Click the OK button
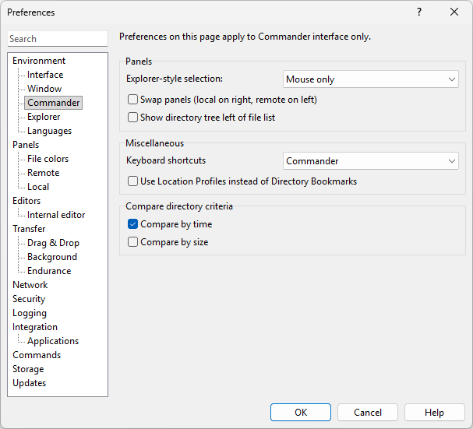473x429 pixels. pyautogui.click(x=301, y=413)
